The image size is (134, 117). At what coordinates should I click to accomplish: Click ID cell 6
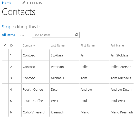pyautogui.click(x=15, y=112)
